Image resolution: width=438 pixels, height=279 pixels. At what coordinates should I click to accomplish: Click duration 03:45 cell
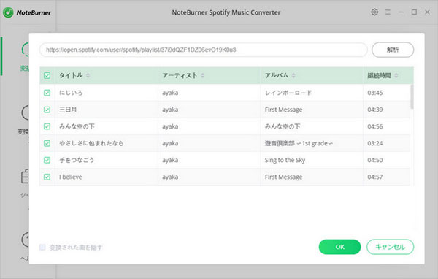click(x=387, y=93)
